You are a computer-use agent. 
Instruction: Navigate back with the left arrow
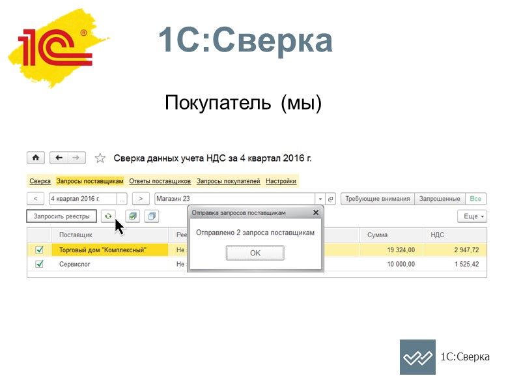click(x=59, y=158)
